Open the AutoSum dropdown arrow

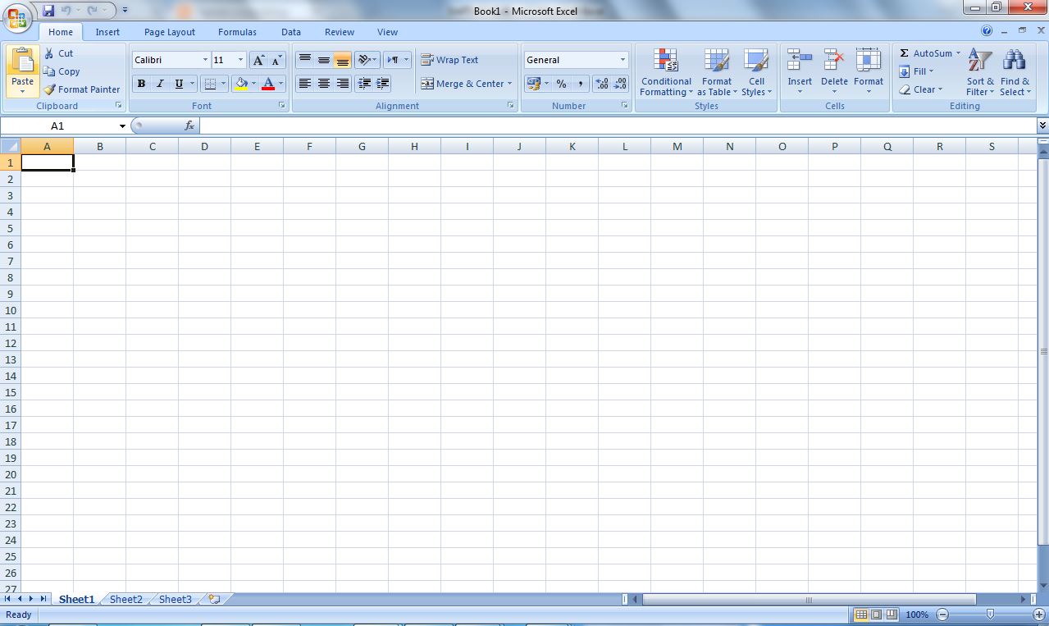pyautogui.click(x=958, y=53)
